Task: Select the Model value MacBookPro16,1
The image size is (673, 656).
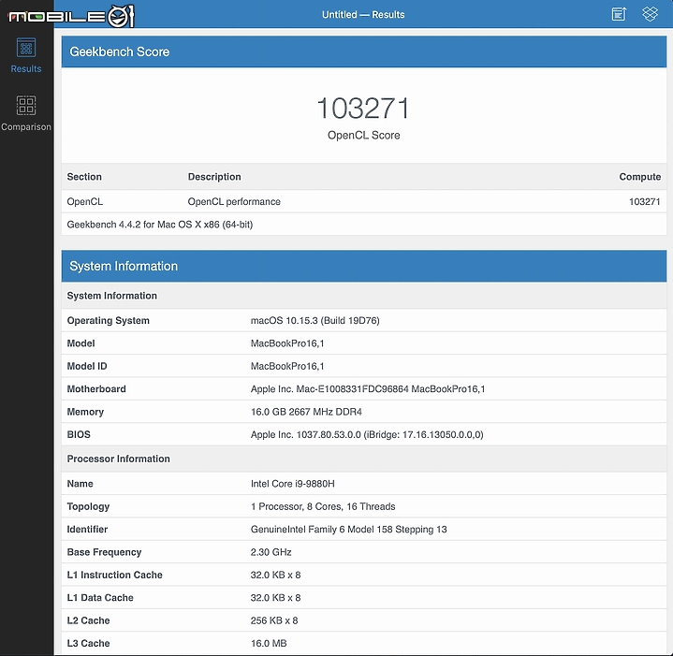Action: [x=287, y=343]
